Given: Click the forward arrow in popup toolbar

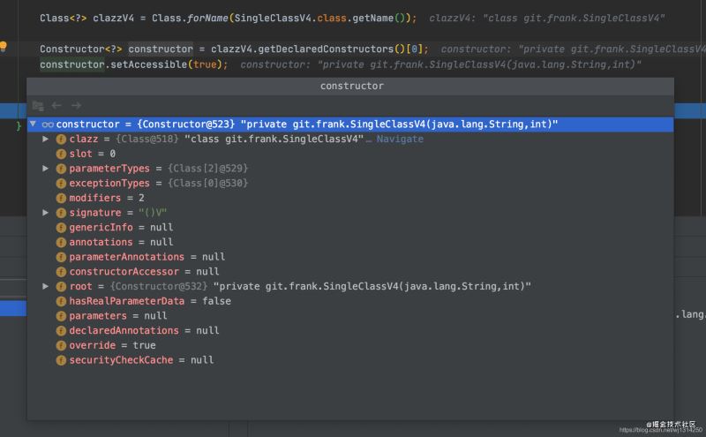Looking at the screenshot, I should (x=76, y=105).
